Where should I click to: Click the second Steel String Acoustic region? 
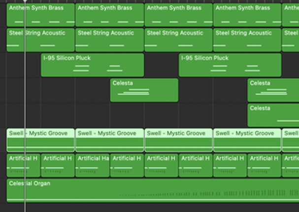(x=109, y=39)
